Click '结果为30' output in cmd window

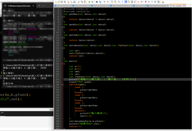coord(8,84)
